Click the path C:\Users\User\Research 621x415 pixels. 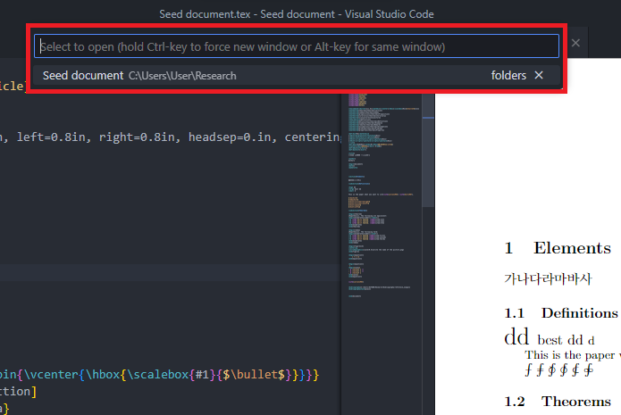coord(182,76)
